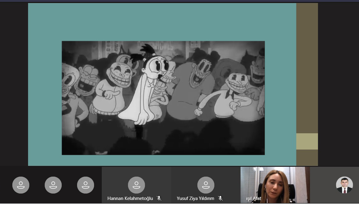The width and height of the screenshot is (359, 204).
Task: Click the Işıl Afat name label
Action: (x=254, y=198)
